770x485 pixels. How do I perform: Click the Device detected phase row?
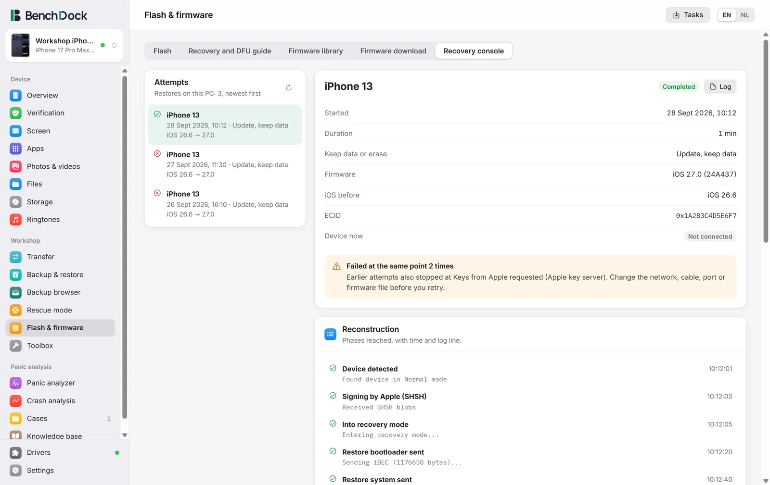[x=530, y=374]
